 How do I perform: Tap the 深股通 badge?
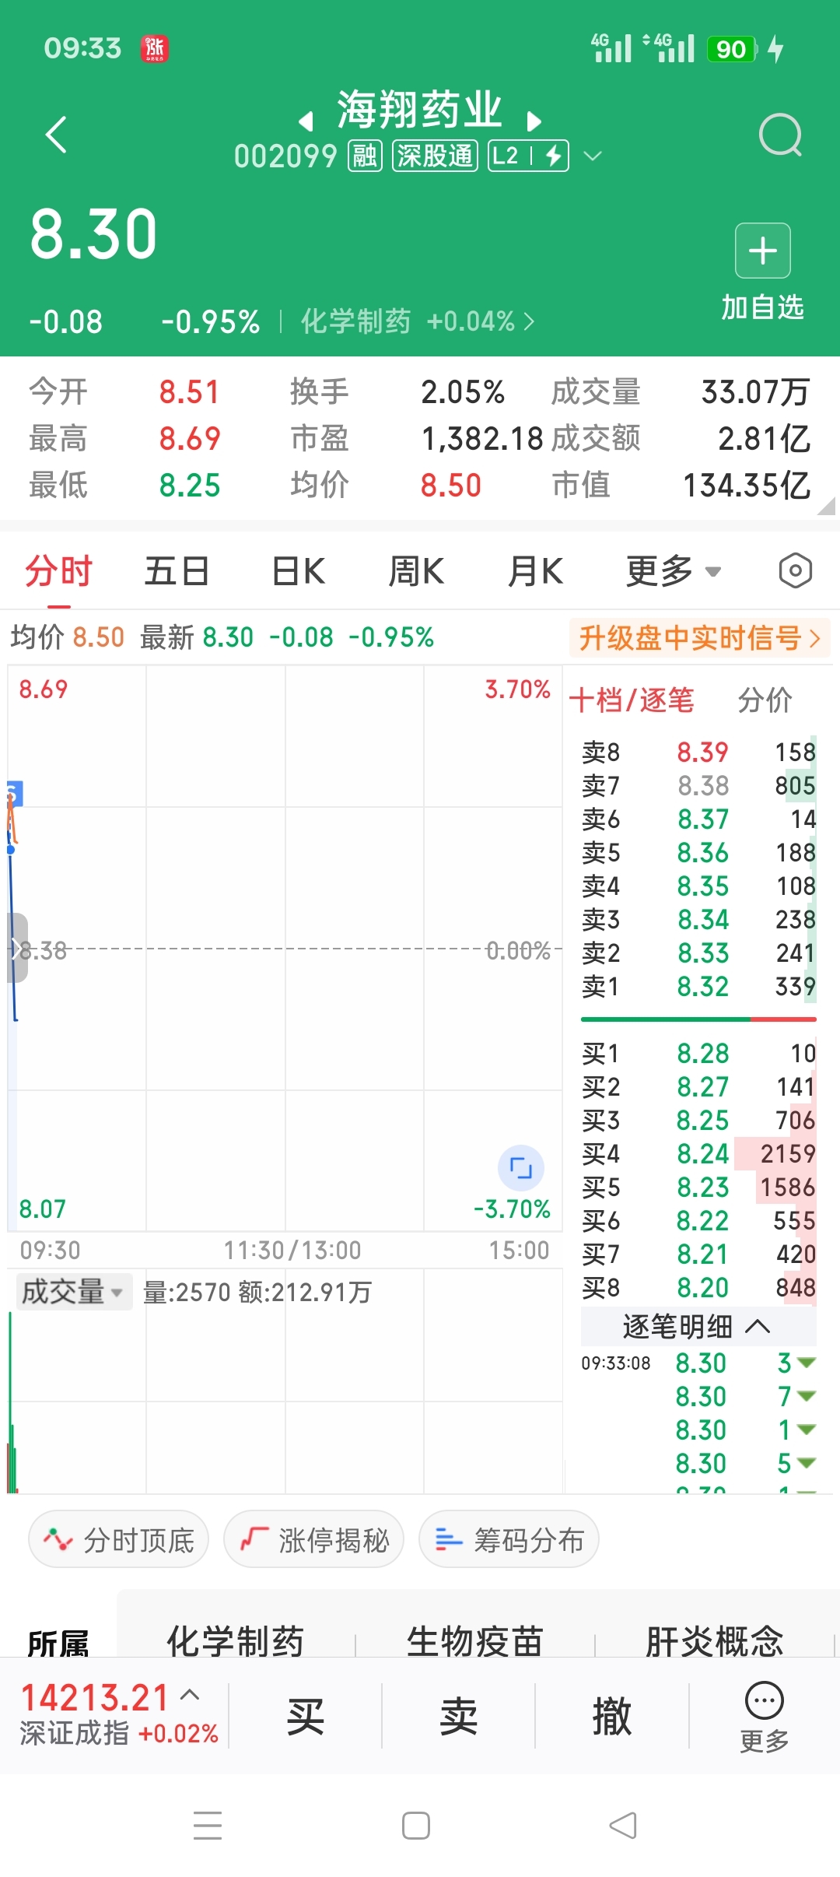pyautogui.click(x=435, y=156)
